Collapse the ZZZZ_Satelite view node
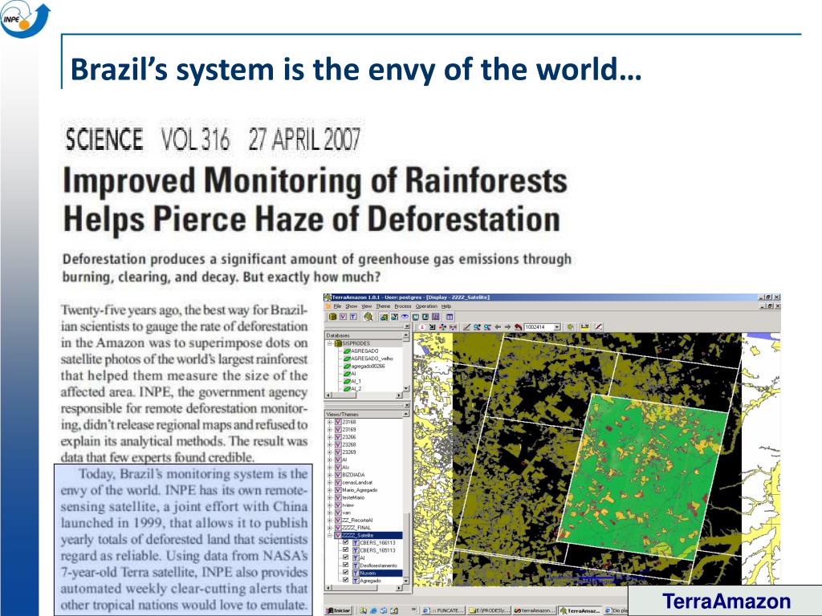 coord(330,535)
